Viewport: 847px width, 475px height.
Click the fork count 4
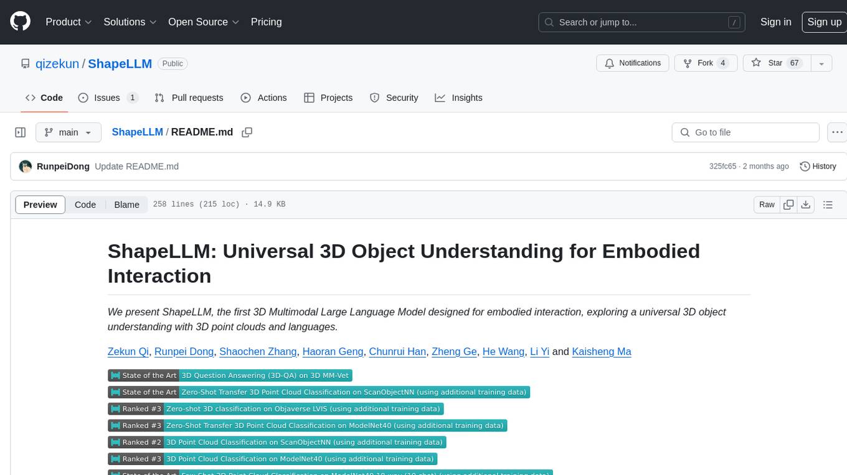[722, 63]
